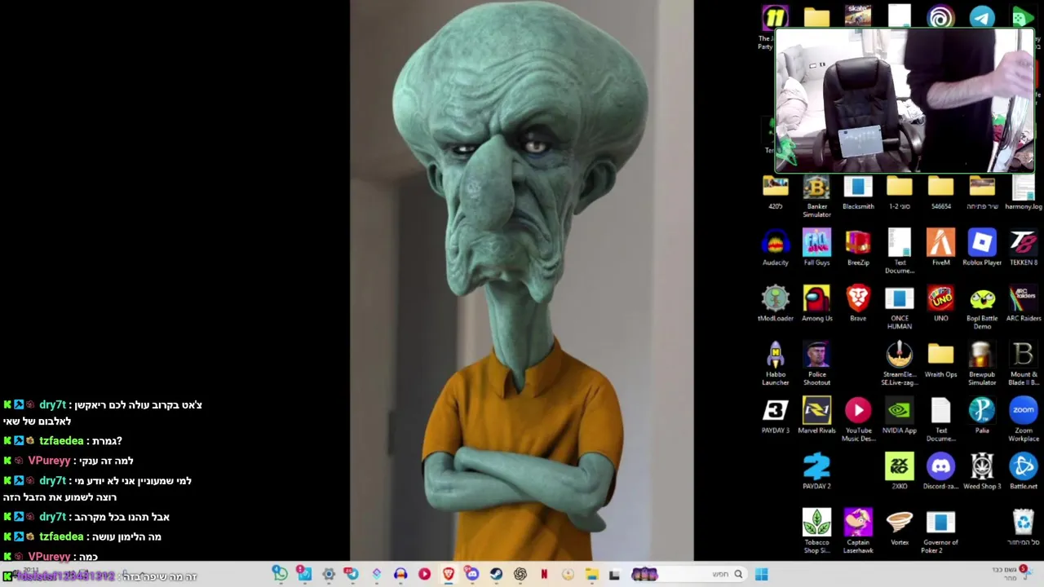Open the Wraith Ops folder
This screenshot has width=1044, height=587.
click(x=940, y=360)
